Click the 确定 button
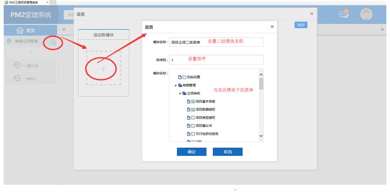The height and width of the screenshot is (193, 390). click(191, 152)
